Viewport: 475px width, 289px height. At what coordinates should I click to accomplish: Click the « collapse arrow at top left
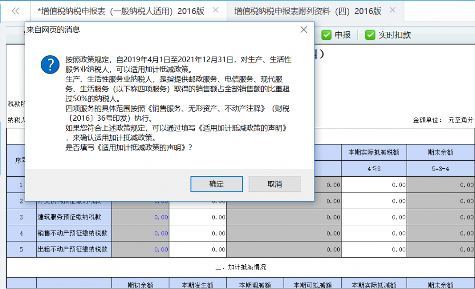point(15,10)
